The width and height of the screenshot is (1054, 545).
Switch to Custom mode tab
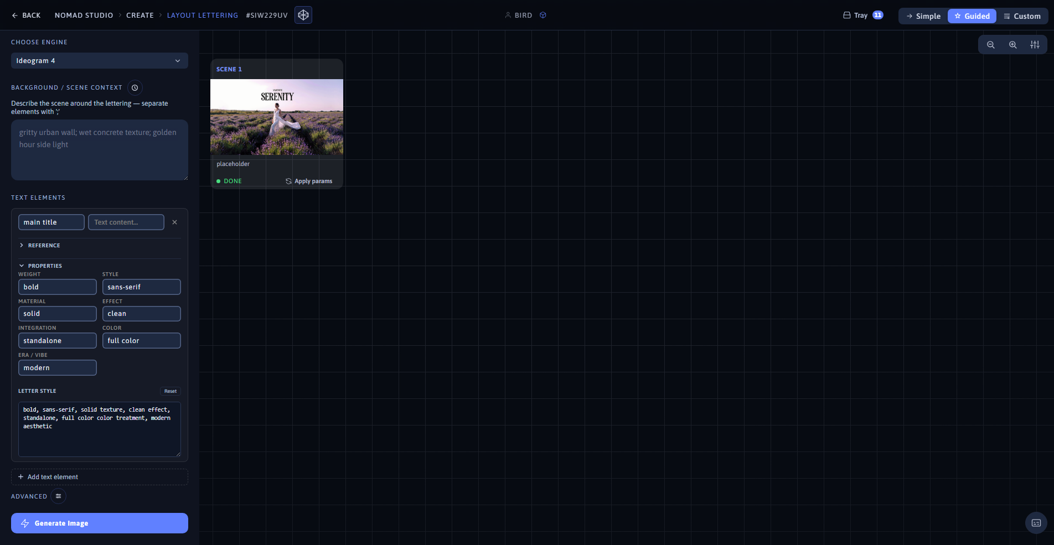click(x=1022, y=16)
